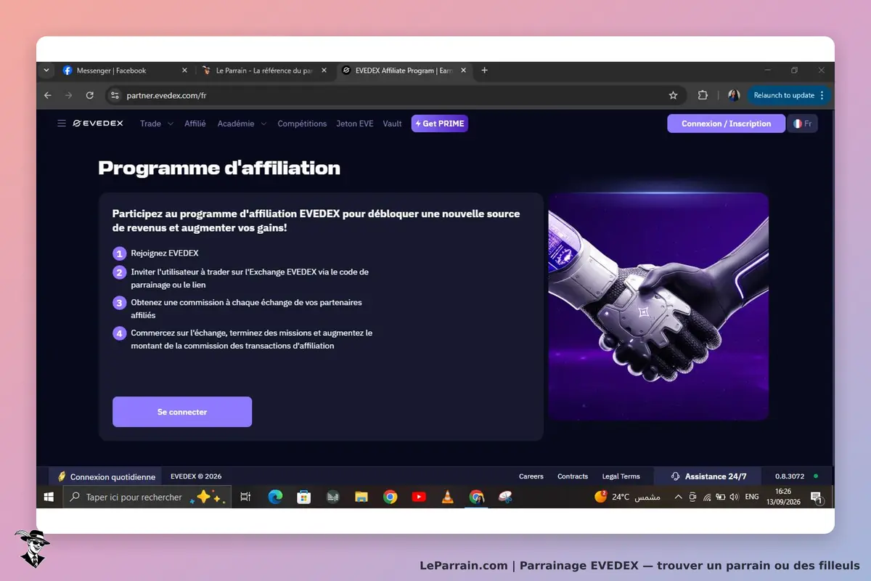Open the Contracts footer link

pyautogui.click(x=573, y=476)
